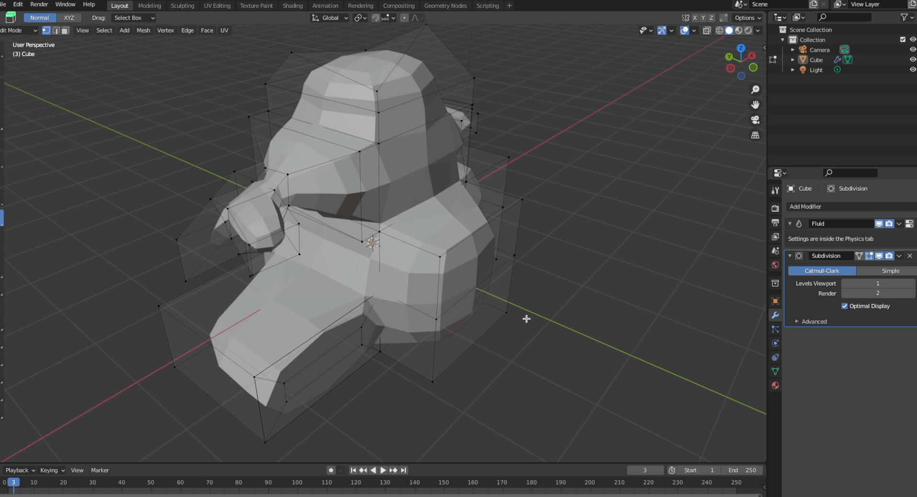Click the Levels Viewport value field
Viewport: 917px width, 497px height.
(877, 283)
